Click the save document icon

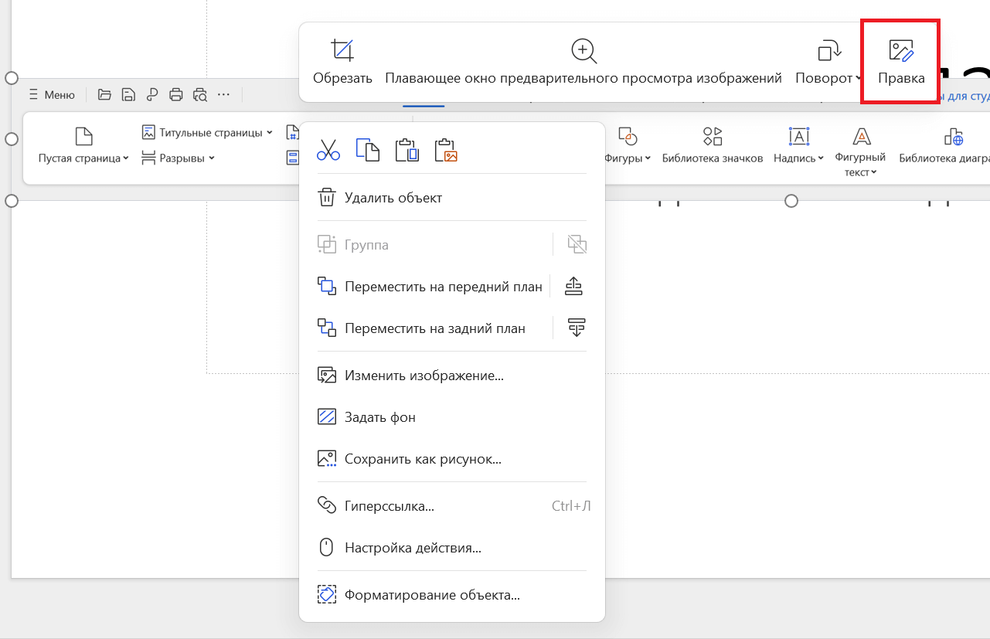(128, 93)
